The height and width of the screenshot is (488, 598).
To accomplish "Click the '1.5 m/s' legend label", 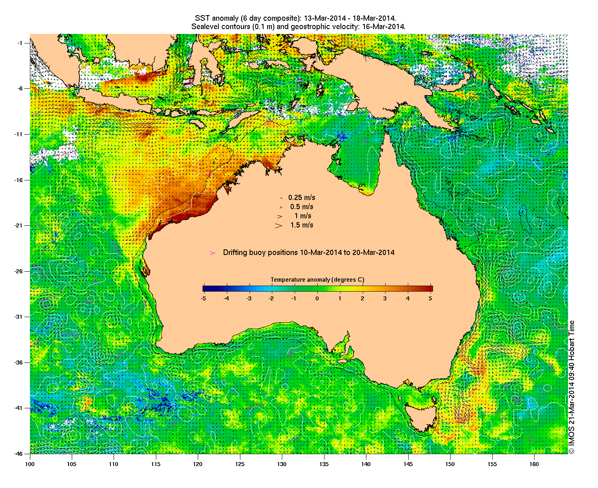I will [302, 225].
